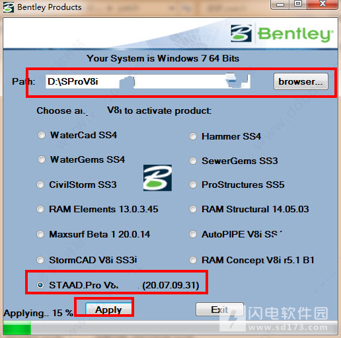The height and width of the screenshot is (338, 341).
Task: Select the WaterCad SS4 radio button
Action: pyautogui.click(x=42, y=135)
